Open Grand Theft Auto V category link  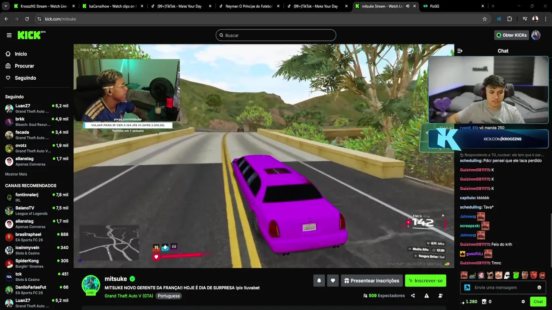129,296
